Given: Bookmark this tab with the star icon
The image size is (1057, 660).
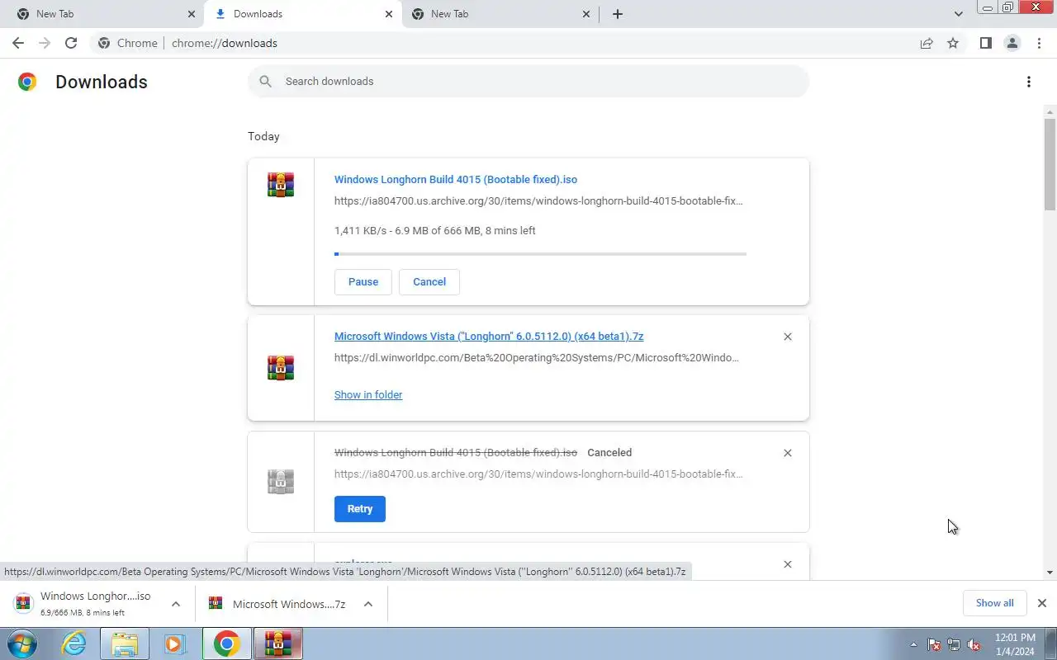Looking at the screenshot, I should 953,43.
